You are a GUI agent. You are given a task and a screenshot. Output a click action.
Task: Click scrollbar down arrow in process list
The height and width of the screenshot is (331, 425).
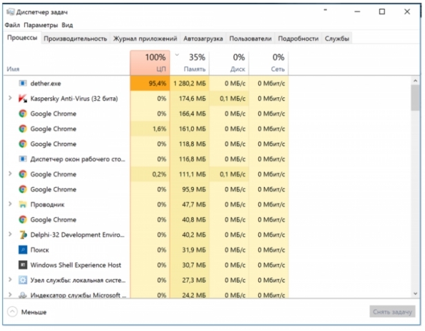415,294
